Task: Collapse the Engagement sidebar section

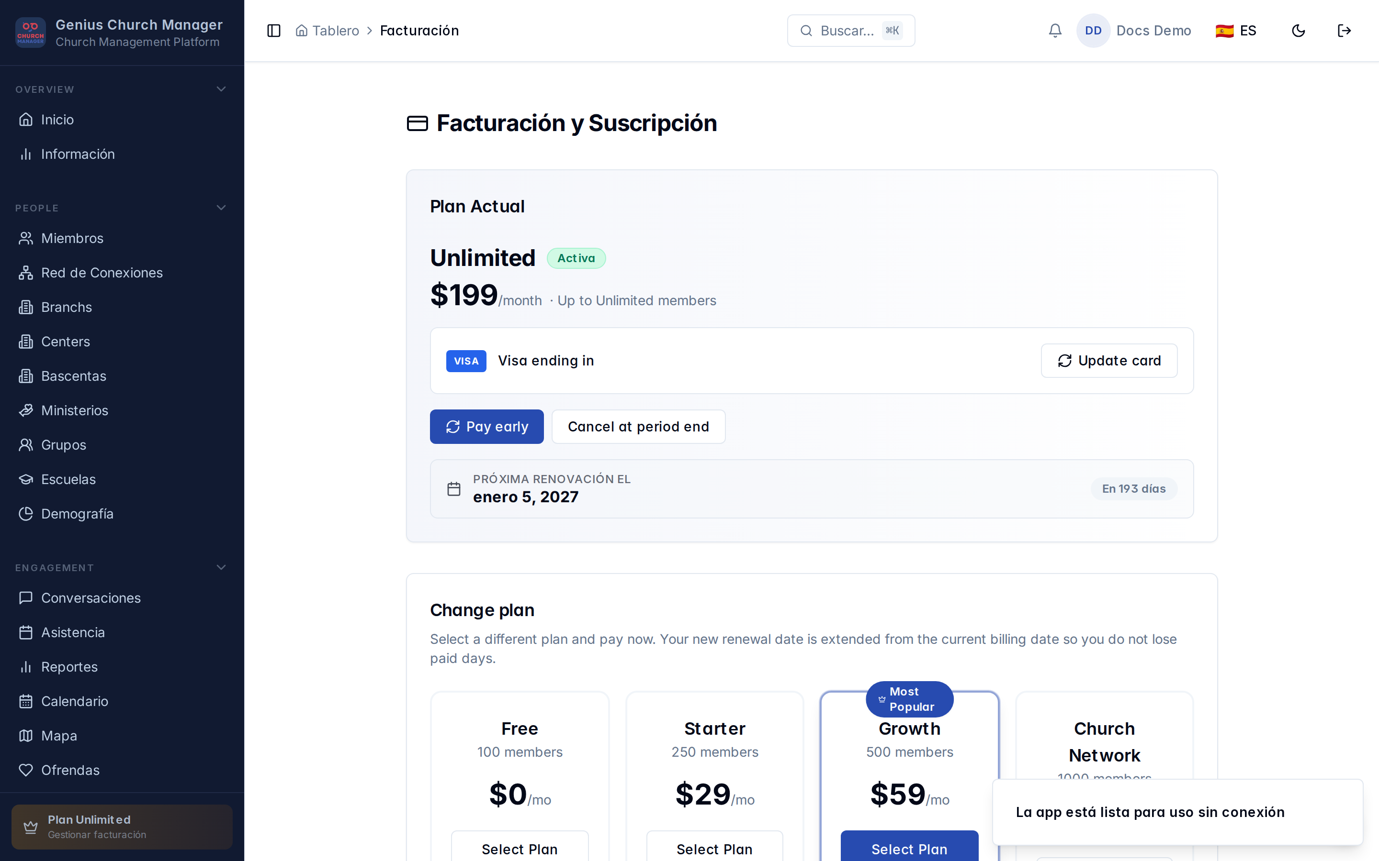Action: 221,568
